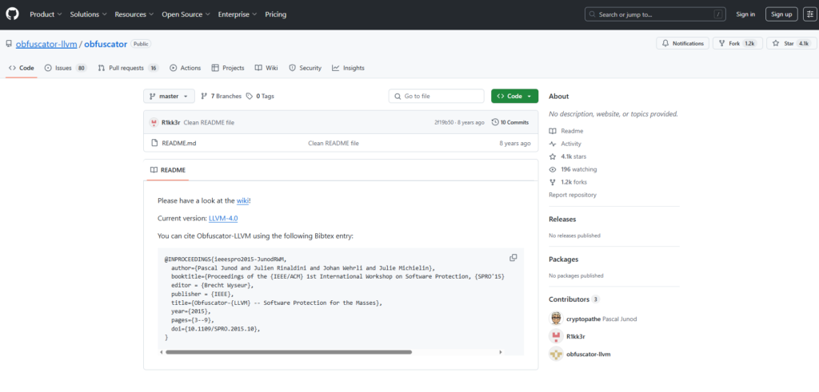The image size is (819, 392).
Task: Click the R1kk3r contributor avatar
Action: tap(556, 336)
